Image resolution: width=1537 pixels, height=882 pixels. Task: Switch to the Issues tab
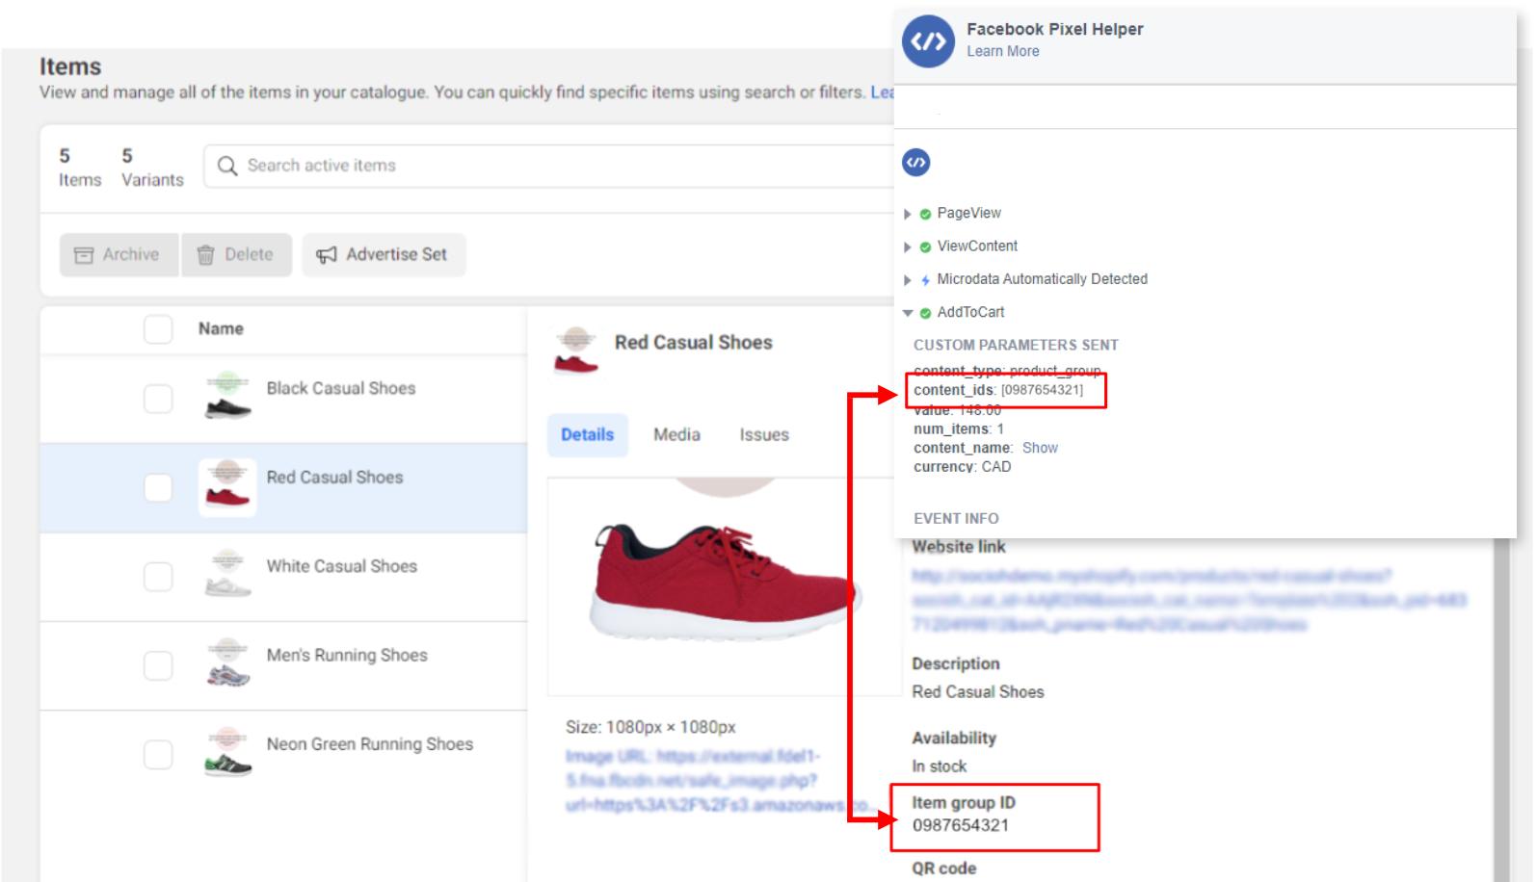tap(764, 435)
